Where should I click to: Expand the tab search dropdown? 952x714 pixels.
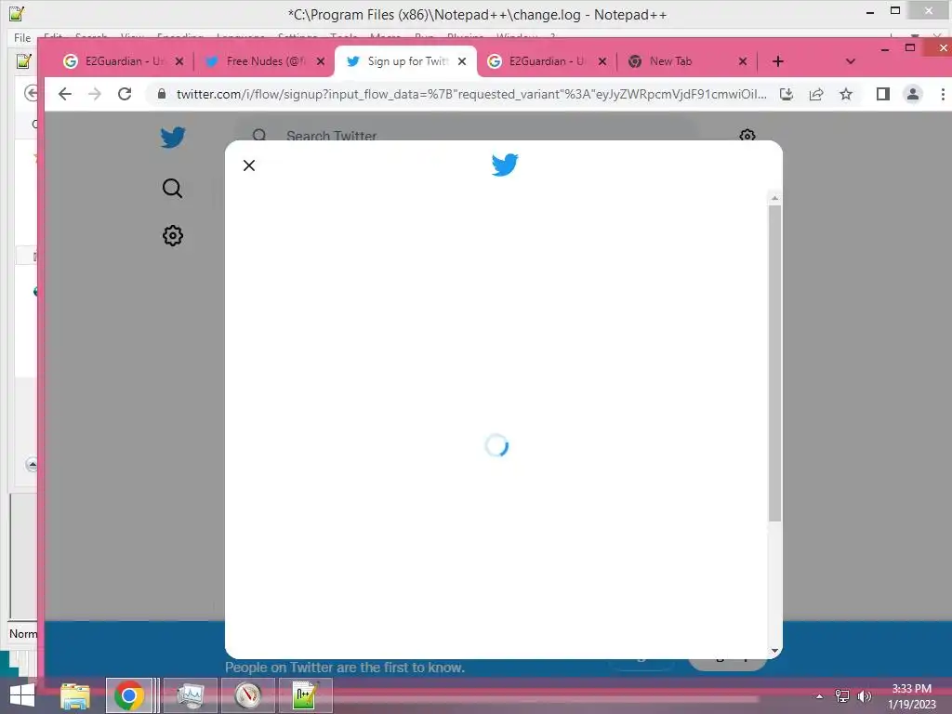point(850,61)
